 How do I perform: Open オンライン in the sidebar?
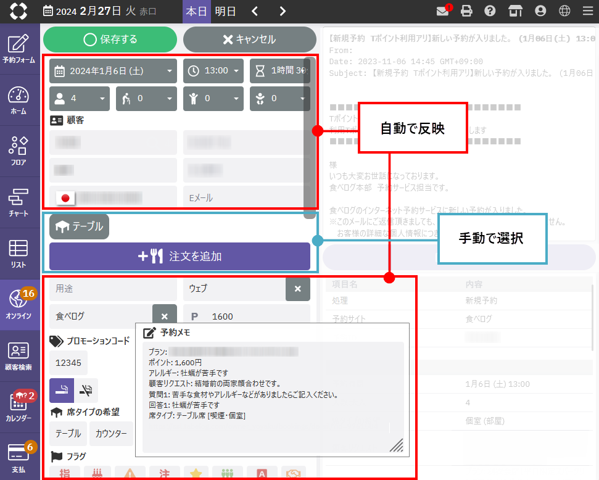tap(19, 305)
